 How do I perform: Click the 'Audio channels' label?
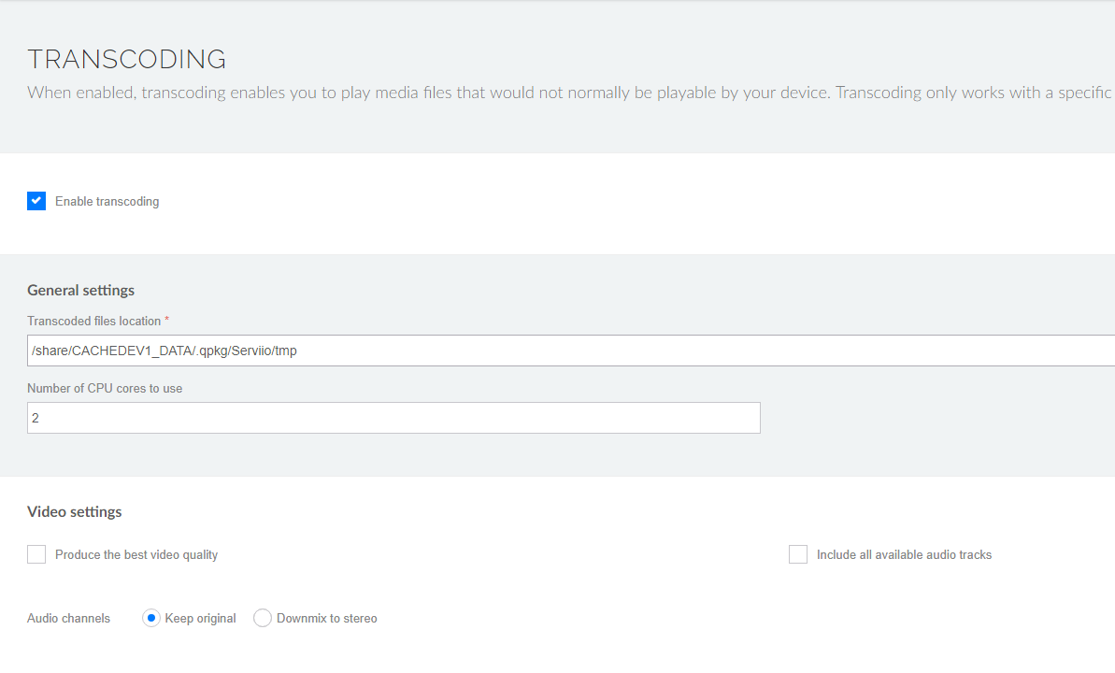pyautogui.click(x=68, y=618)
